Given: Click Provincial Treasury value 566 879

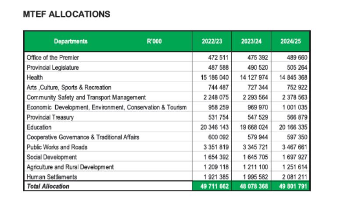Looking at the screenshot, I should 297,117.
